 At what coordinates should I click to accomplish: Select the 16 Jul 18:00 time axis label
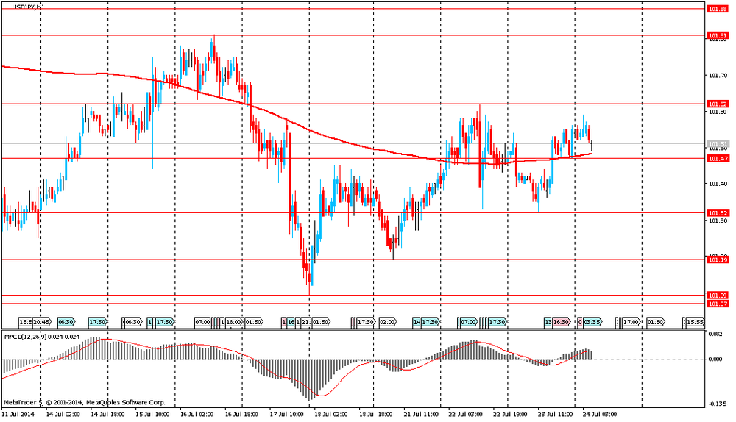click(x=241, y=415)
